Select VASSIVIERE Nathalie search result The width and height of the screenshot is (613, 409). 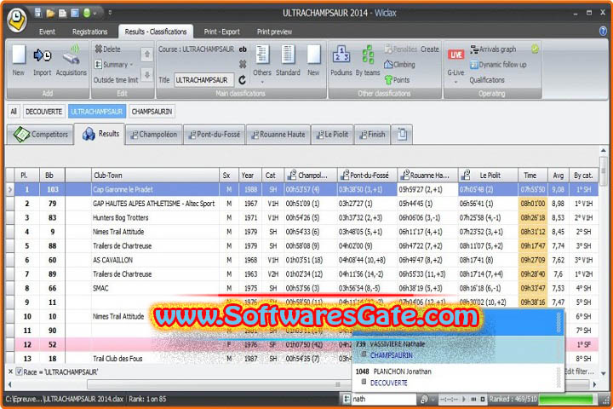[x=457, y=349]
